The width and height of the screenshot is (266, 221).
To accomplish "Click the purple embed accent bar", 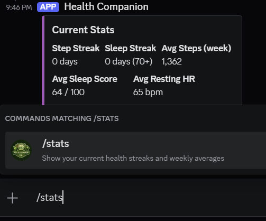I will [43, 60].
